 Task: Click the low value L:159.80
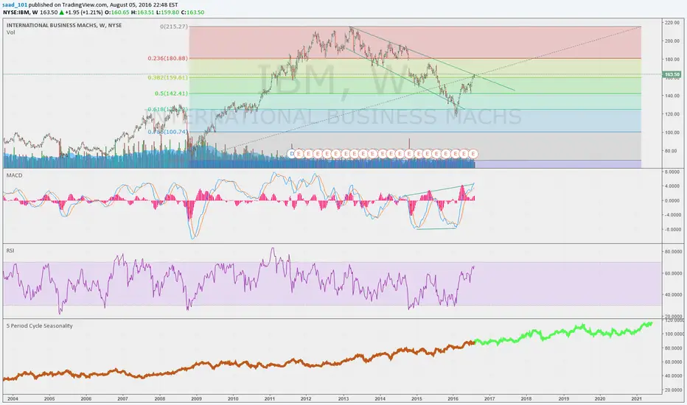tap(167, 13)
